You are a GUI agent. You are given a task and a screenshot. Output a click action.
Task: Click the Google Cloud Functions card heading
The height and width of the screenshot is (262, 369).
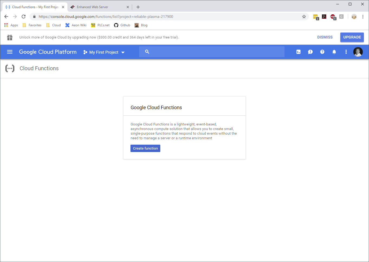(x=156, y=108)
